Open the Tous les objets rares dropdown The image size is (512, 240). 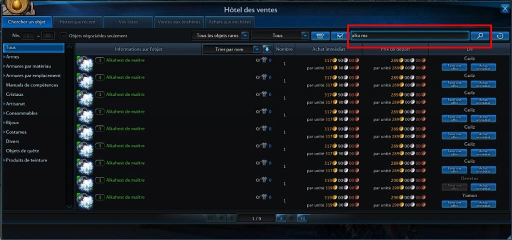(220, 35)
